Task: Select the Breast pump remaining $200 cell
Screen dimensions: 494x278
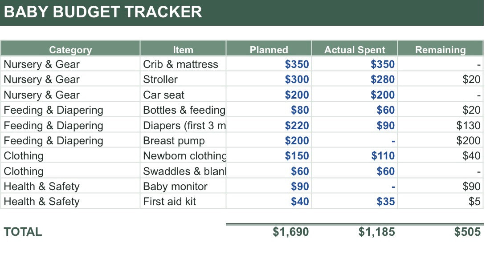Action: [x=441, y=140]
